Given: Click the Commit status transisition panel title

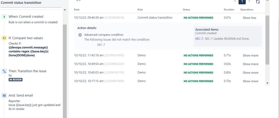Looking at the screenshot, I should pos(21,3).
